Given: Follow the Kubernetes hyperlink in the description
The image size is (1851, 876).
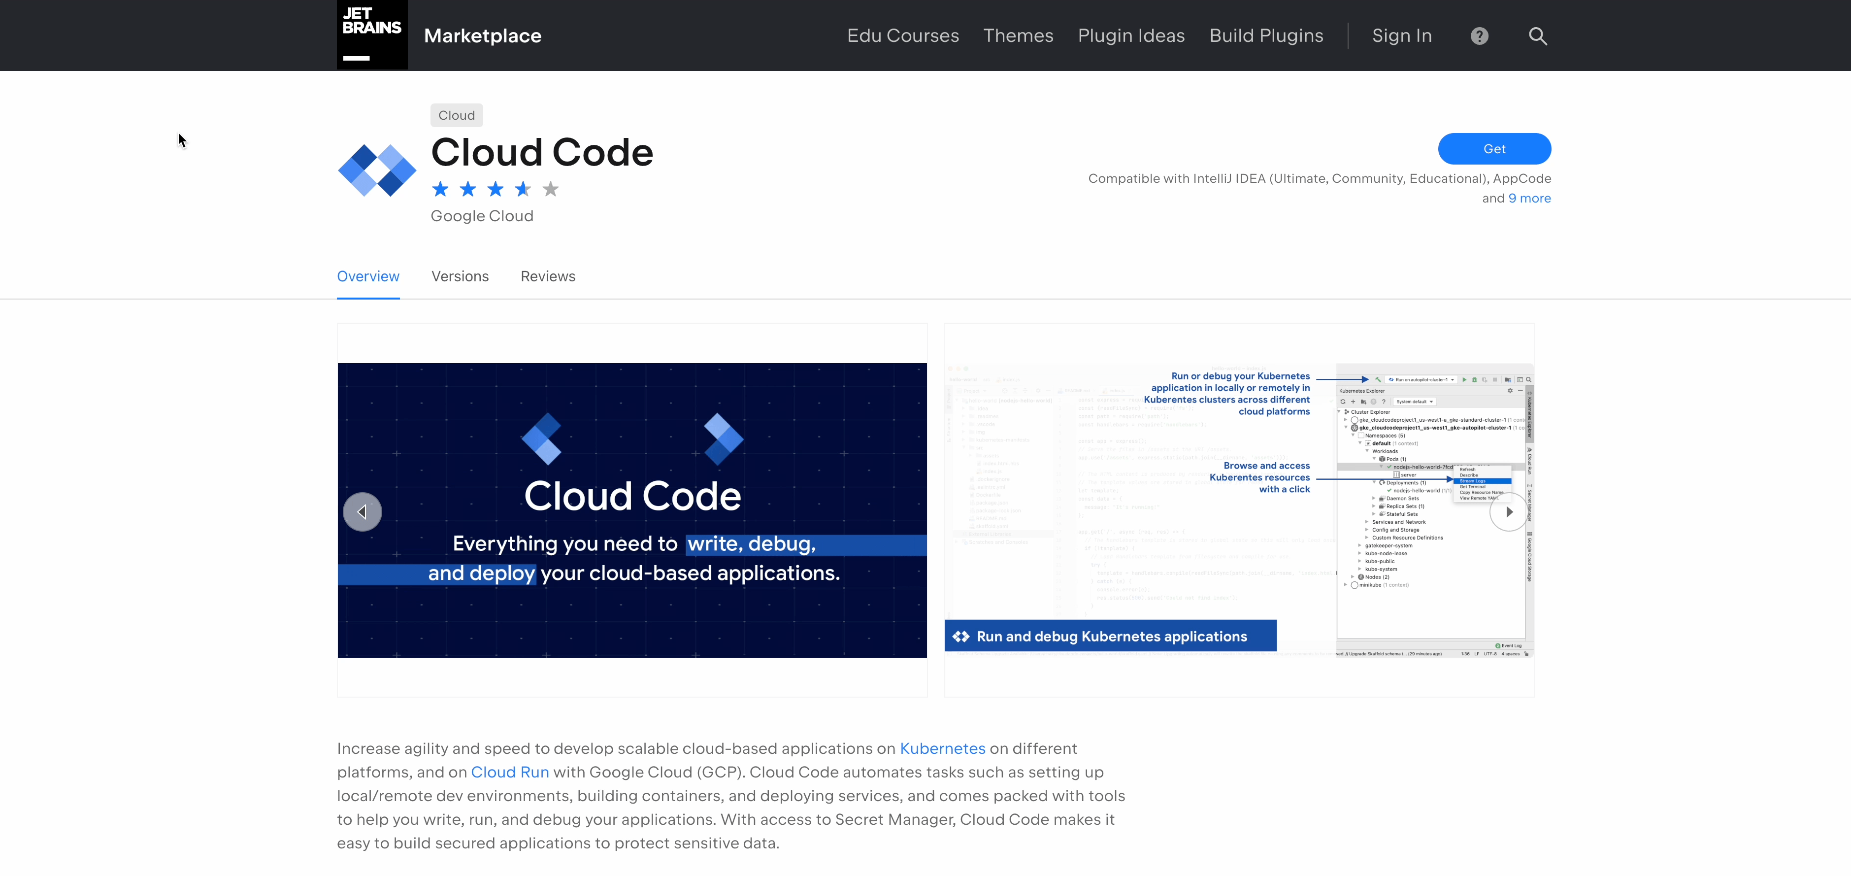Looking at the screenshot, I should click(942, 748).
